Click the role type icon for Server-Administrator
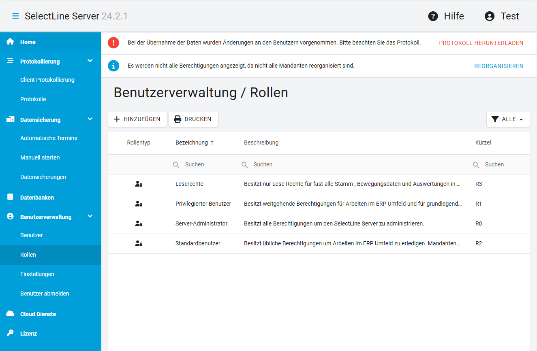 pos(139,223)
